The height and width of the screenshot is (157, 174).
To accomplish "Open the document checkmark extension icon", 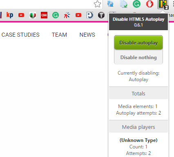I will click(124, 4).
